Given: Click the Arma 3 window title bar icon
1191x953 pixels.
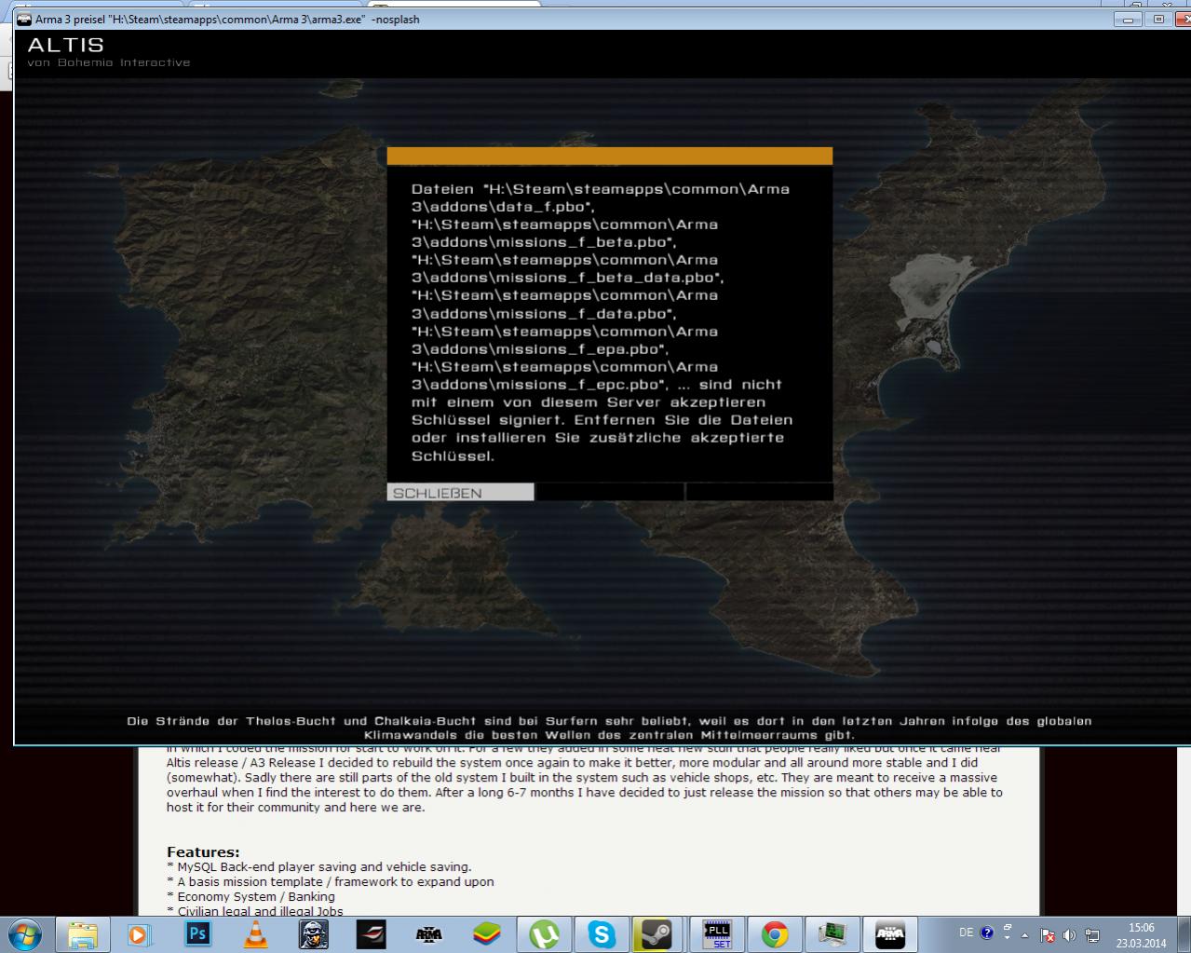Looking at the screenshot, I should coord(24,19).
